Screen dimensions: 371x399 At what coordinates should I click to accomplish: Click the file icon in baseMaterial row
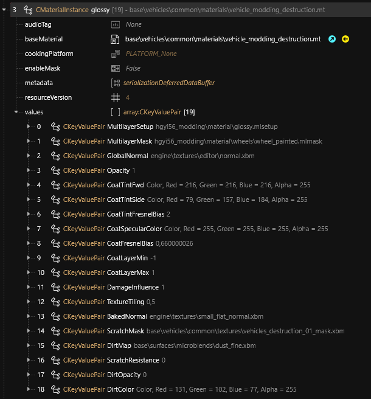(115, 39)
